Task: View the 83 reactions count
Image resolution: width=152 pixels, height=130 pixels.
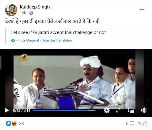Action: click(22, 124)
